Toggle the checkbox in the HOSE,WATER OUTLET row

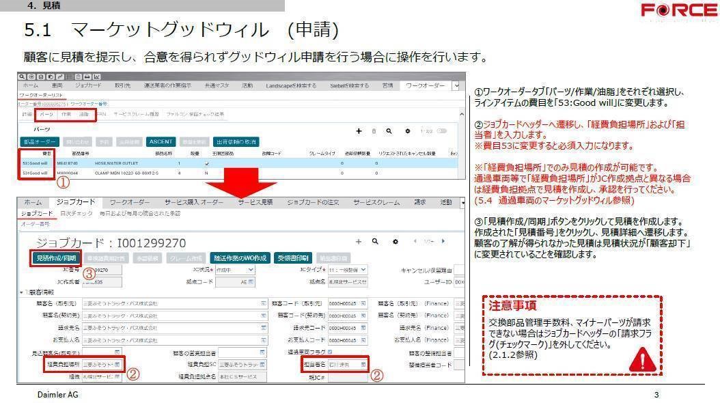[x=207, y=164]
